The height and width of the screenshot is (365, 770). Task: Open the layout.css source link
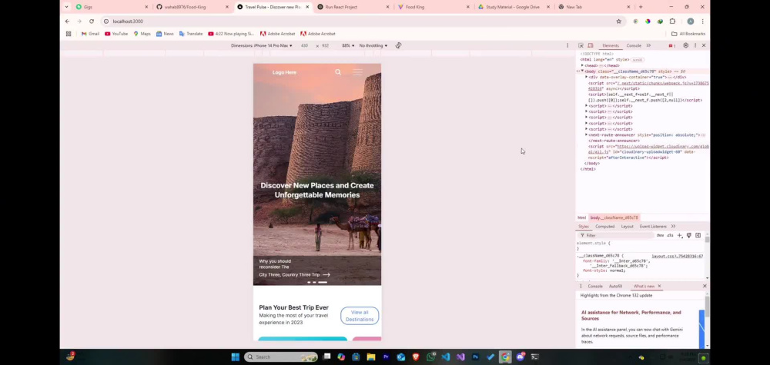677,256
